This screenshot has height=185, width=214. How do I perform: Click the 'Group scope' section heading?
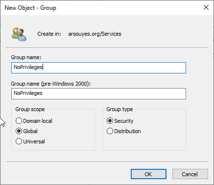(x=30, y=109)
